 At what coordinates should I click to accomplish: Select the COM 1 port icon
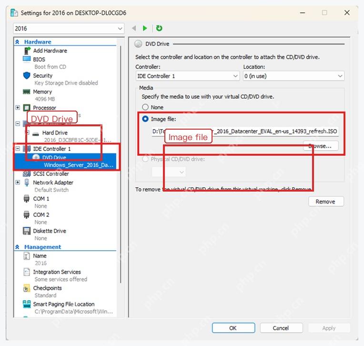coord(27,199)
